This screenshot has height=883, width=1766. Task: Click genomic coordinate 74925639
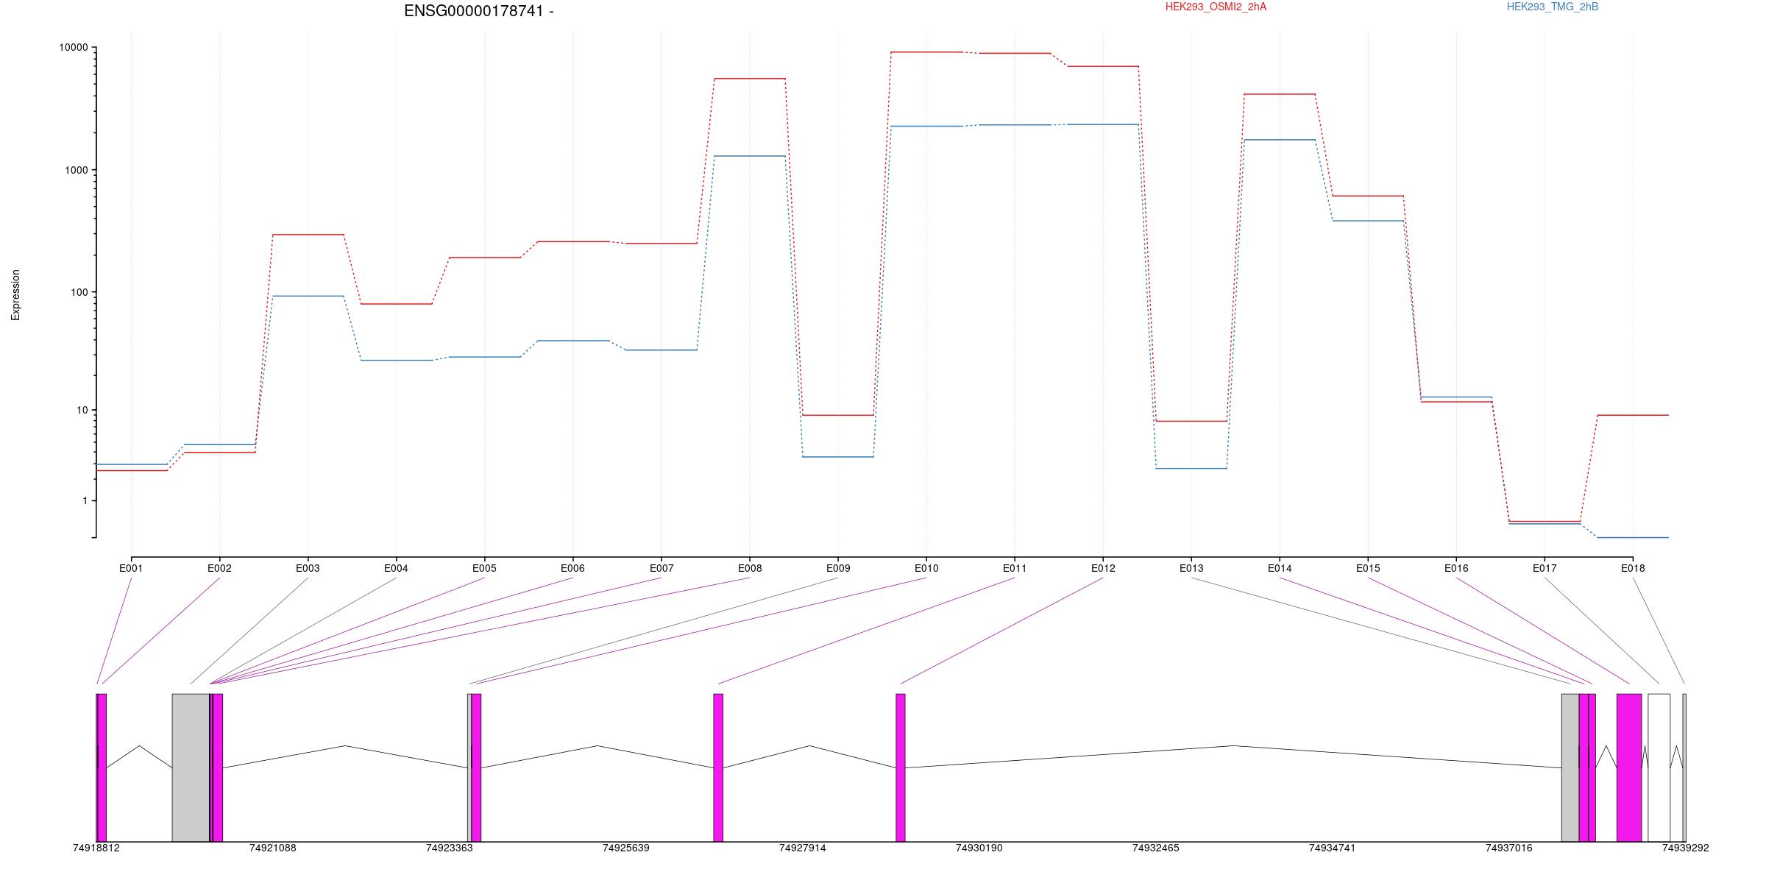[626, 848]
